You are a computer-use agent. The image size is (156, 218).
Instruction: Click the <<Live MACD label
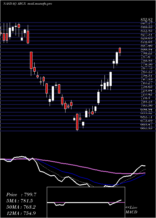(131, 210)
